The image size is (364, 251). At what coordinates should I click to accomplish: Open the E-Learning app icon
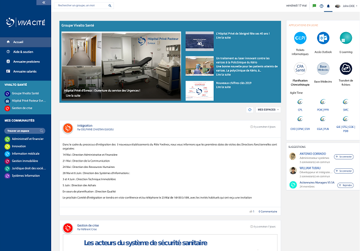point(346,38)
